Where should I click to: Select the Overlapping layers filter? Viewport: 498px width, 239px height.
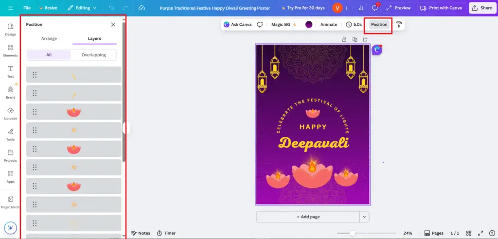[x=94, y=55]
